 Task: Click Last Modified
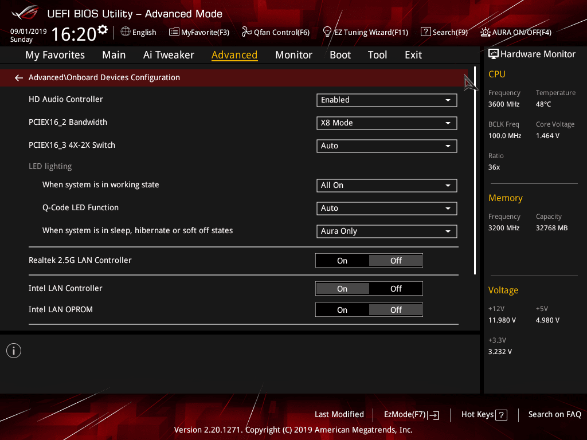pos(339,414)
